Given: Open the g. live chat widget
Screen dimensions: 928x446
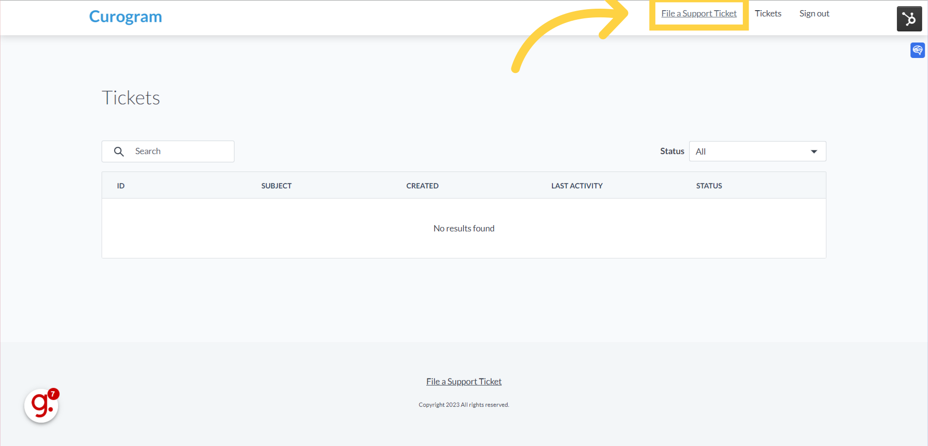Looking at the screenshot, I should (x=41, y=405).
